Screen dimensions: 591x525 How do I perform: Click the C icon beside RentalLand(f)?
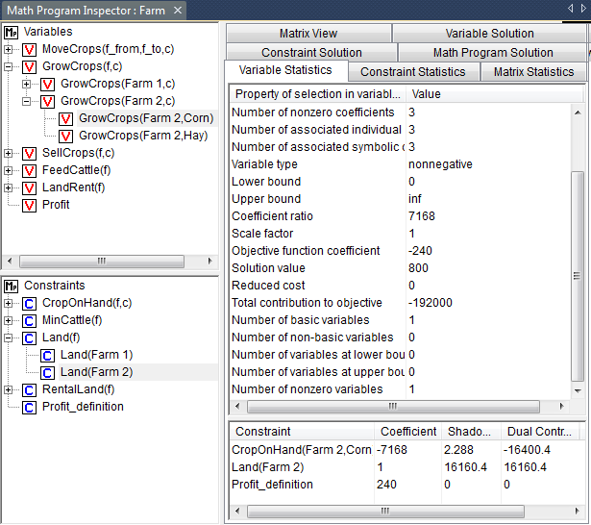(29, 390)
